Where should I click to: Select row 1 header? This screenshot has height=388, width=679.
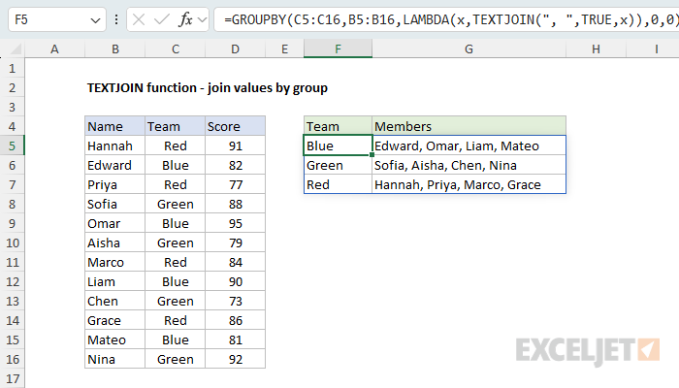click(12, 69)
